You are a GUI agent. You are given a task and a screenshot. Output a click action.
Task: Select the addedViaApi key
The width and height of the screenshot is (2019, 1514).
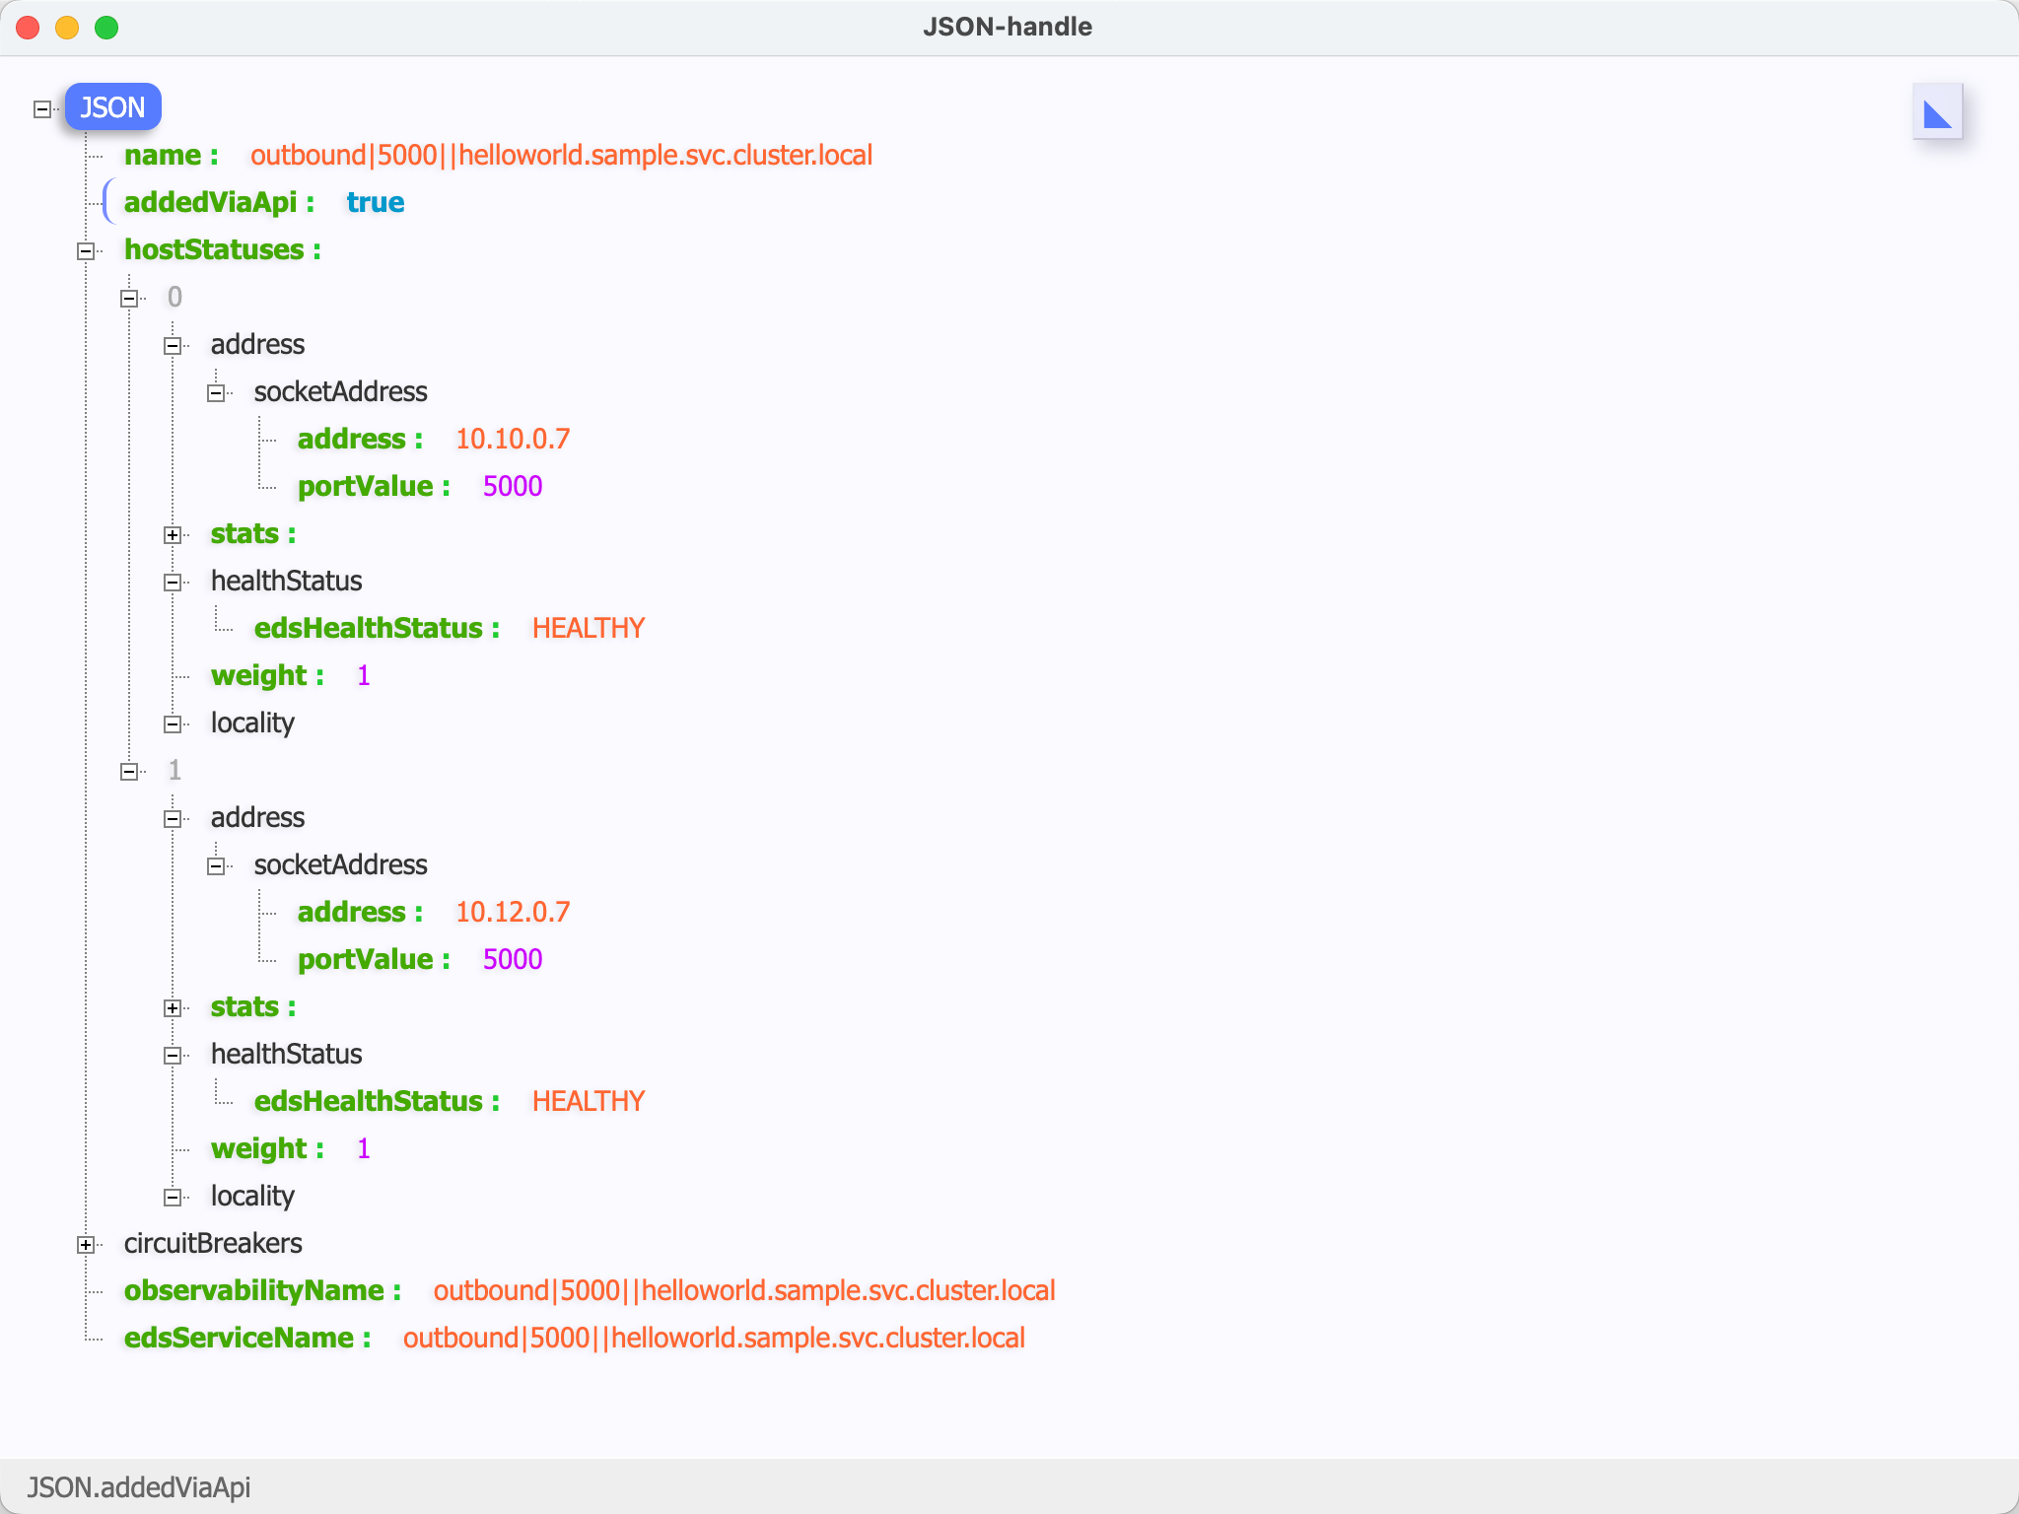point(210,202)
